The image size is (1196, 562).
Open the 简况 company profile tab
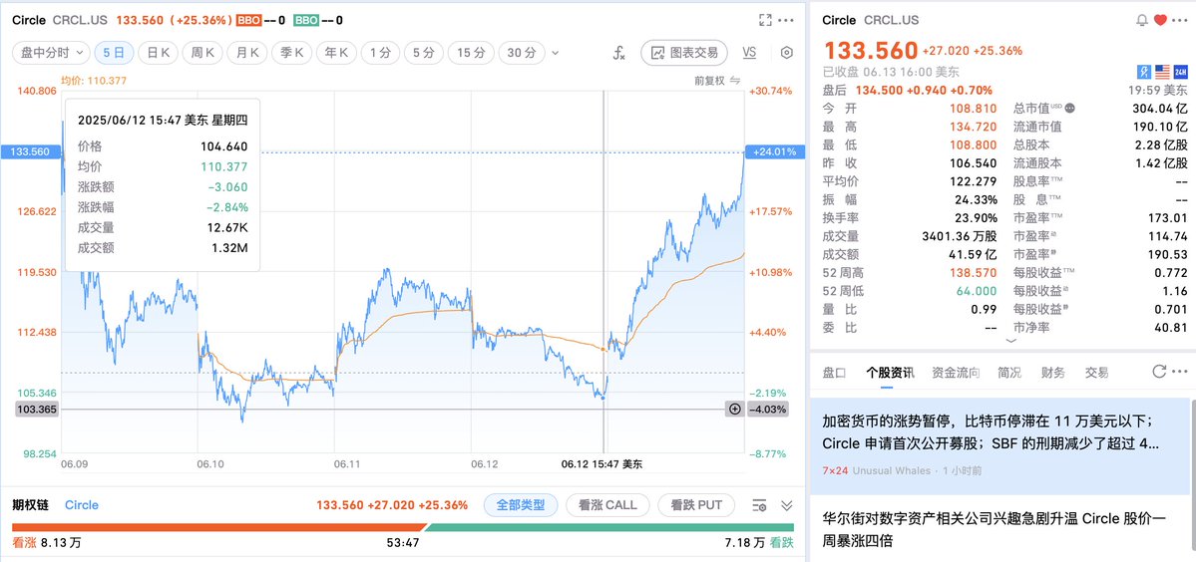point(1009,373)
